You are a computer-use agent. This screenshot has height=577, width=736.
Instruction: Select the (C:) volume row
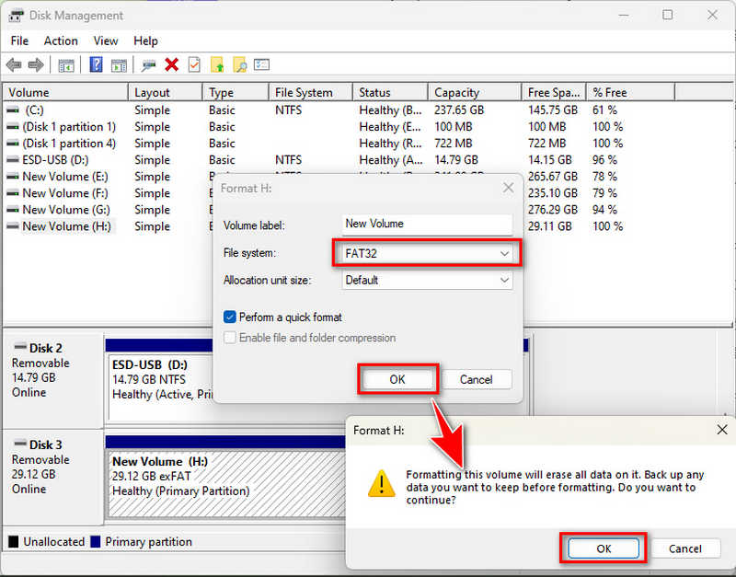click(367, 110)
